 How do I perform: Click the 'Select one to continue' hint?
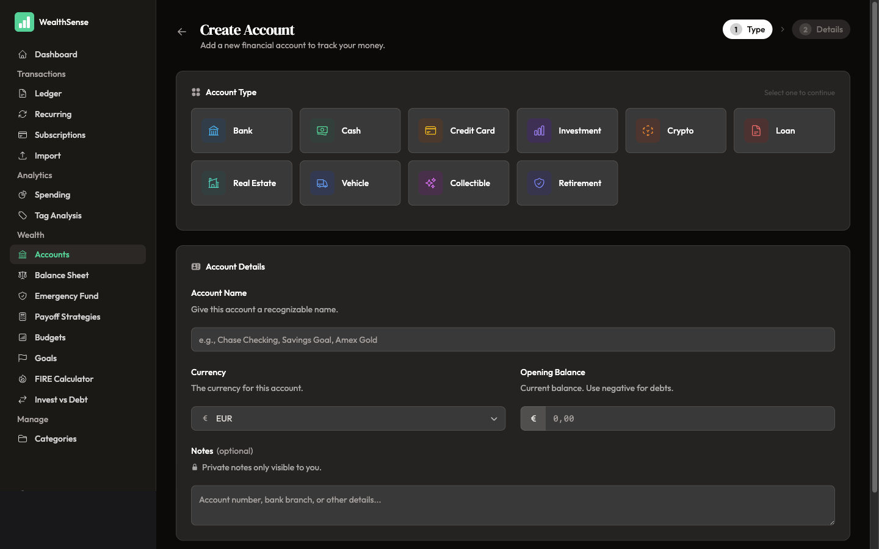point(800,93)
